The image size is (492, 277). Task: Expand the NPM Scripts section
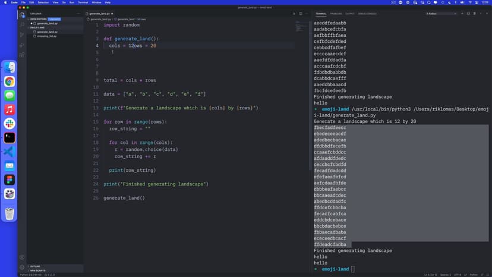37,270
